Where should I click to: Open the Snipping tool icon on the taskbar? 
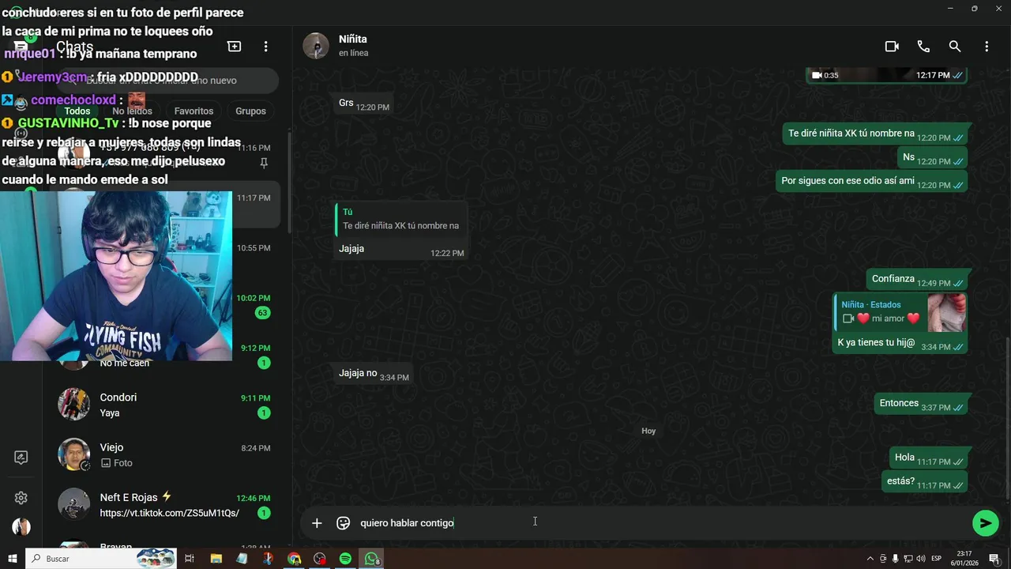tap(268, 559)
